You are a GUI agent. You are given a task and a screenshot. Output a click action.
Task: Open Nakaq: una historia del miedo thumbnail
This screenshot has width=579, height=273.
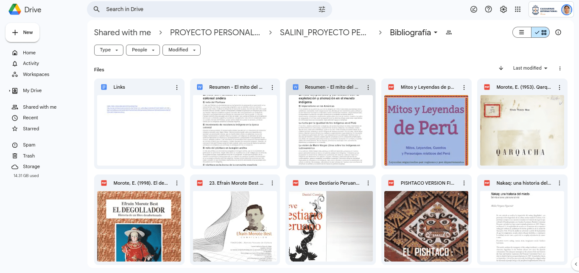point(522,226)
